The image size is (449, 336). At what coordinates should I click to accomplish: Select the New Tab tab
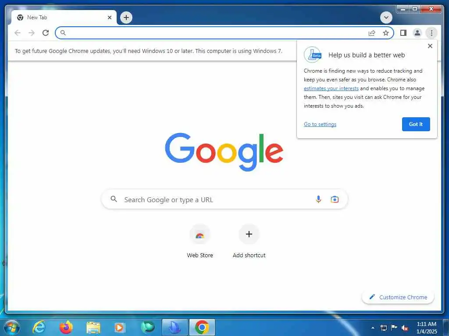[x=64, y=17]
